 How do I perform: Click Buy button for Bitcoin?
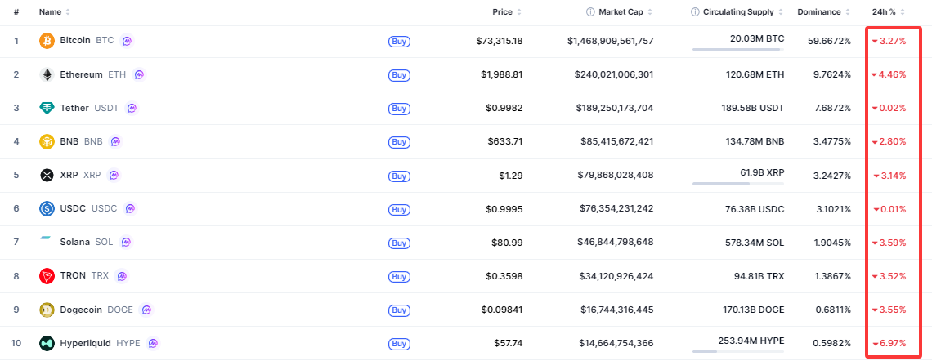[x=399, y=42]
